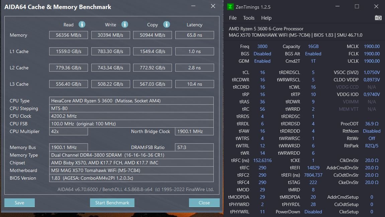This screenshot has width=385, height=217.
Task: Click the Read info icon in AIDA64
Action: click(x=82, y=24)
